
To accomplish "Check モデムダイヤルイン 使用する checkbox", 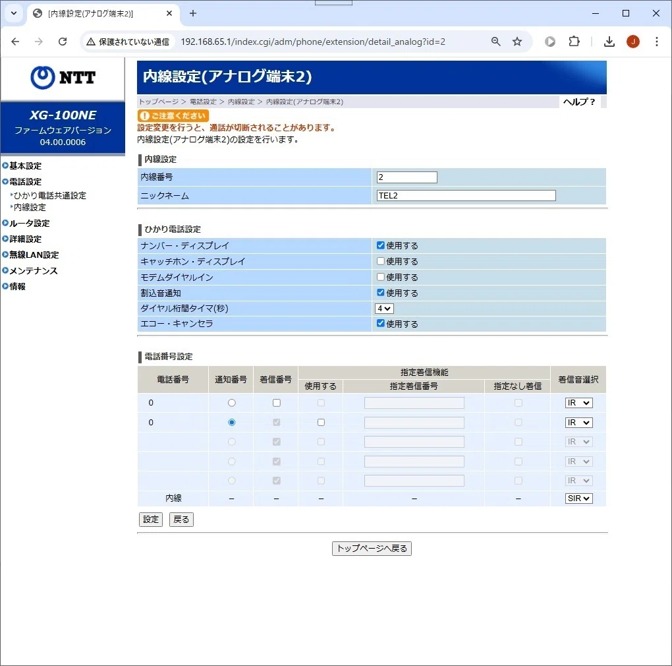I will tap(381, 276).
